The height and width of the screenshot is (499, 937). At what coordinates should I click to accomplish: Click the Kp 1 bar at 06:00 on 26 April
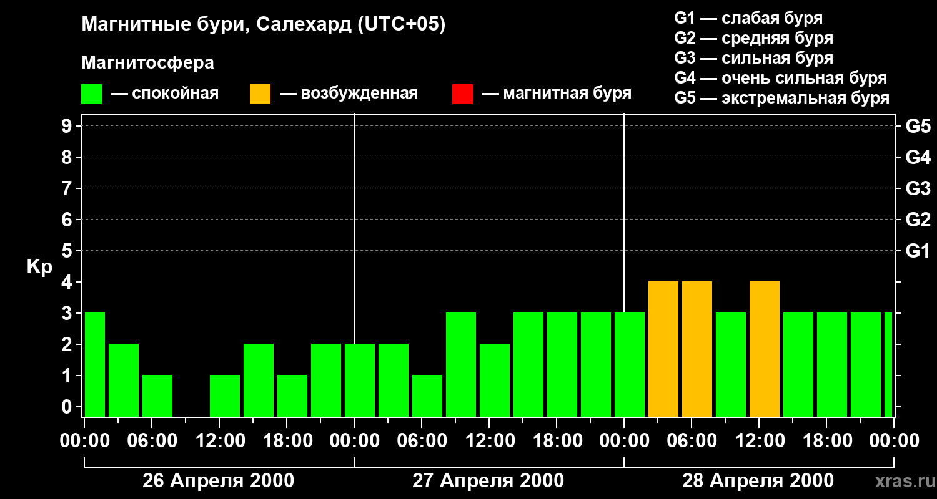pos(157,396)
